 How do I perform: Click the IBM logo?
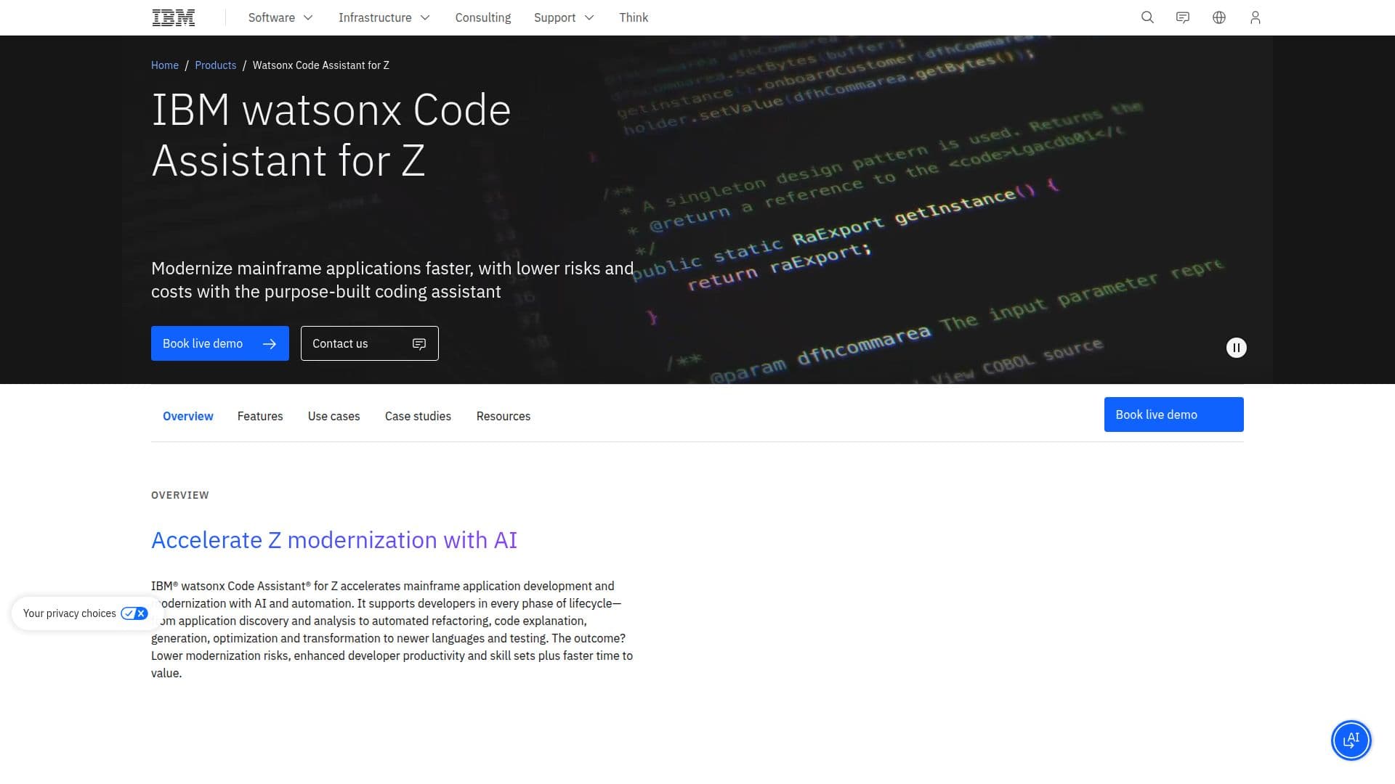pos(173,17)
